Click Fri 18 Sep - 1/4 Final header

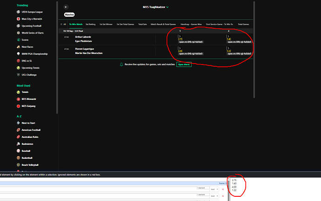click(x=73, y=31)
